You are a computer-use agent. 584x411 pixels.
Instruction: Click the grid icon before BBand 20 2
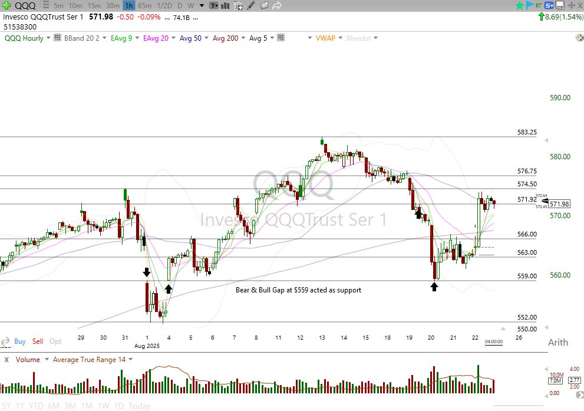pyautogui.click(x=57, y=38)
